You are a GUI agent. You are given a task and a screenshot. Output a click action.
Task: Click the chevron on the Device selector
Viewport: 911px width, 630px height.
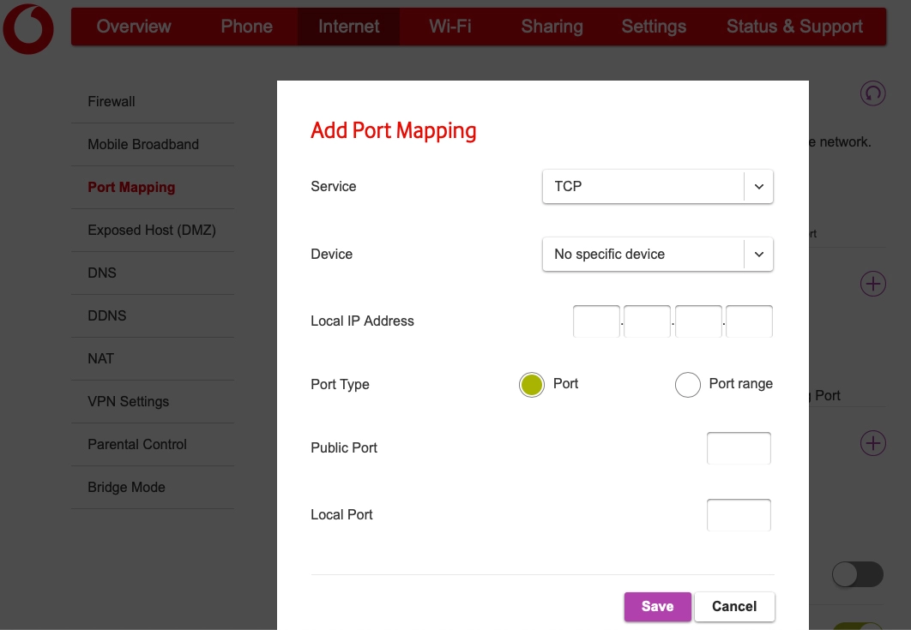tap(757, 254)
